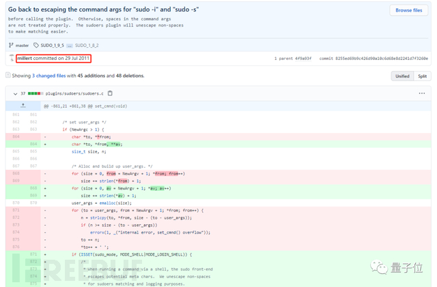This screenshot has height=287, width=437.
Task: Open the SUDO_1_9_5 tag link
Action: click(52, 46)
